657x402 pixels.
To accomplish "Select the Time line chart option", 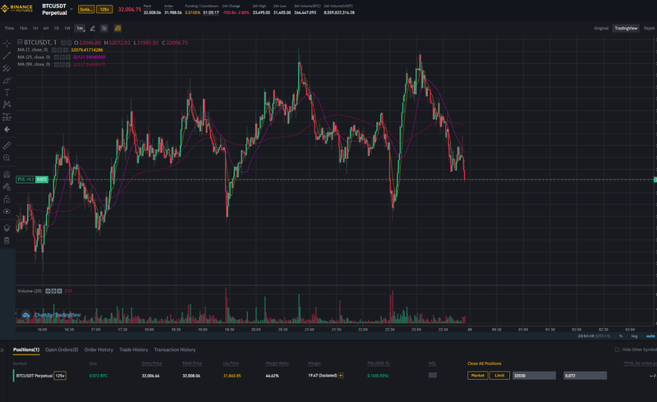I will pos(9,29).
